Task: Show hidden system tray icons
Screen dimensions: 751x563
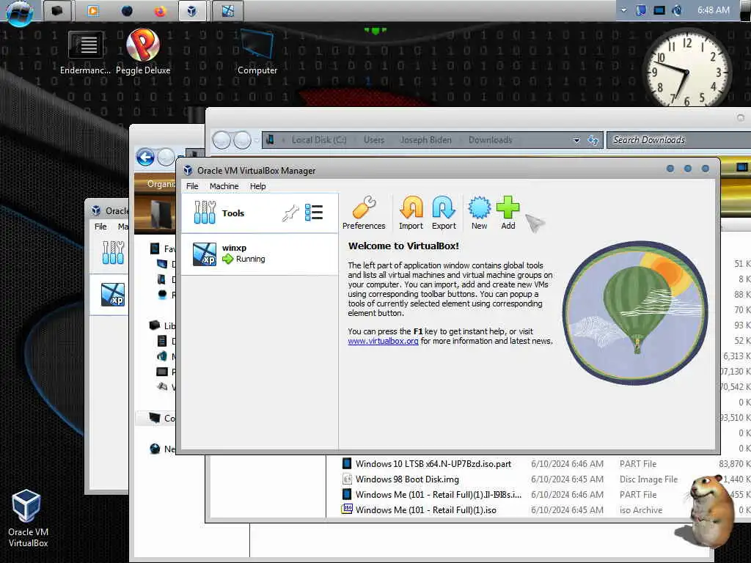Action: tap(623, 10)
